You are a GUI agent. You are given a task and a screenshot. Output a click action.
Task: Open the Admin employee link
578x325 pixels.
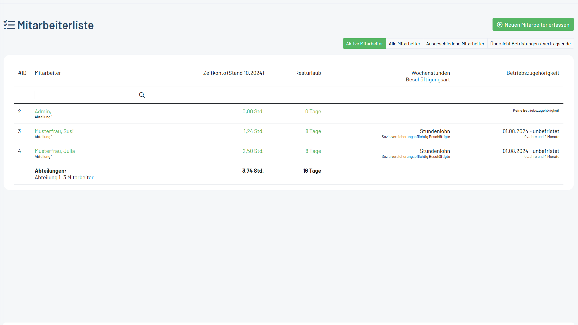click(x=43, y=111)
